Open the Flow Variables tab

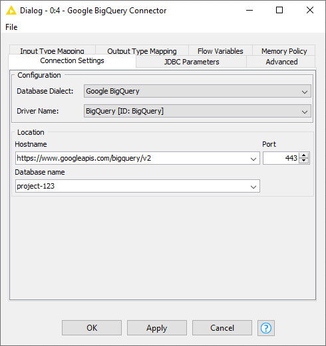(x=220, y=50)
